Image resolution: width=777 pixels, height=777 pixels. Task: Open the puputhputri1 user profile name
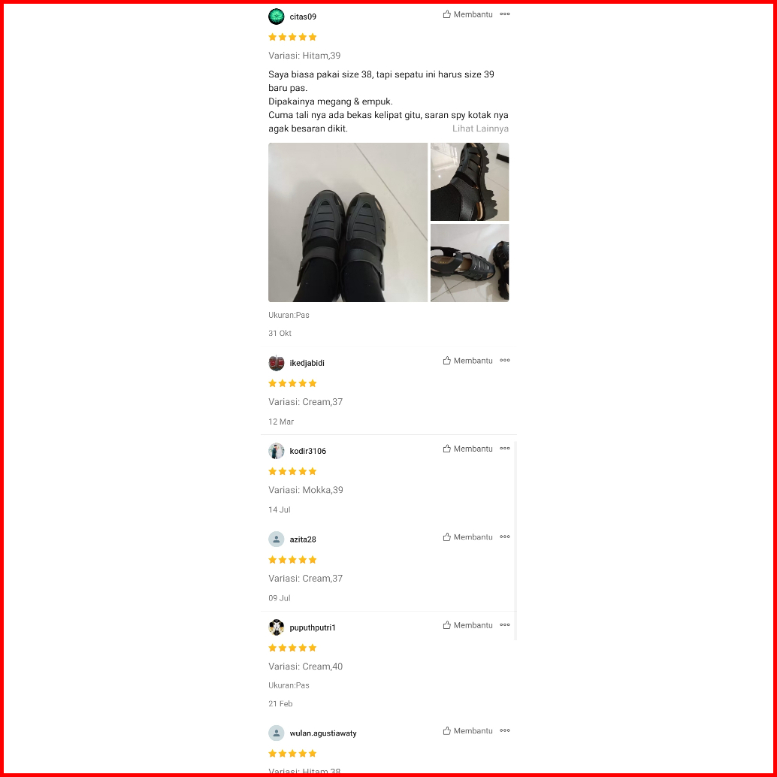[313, 628]
